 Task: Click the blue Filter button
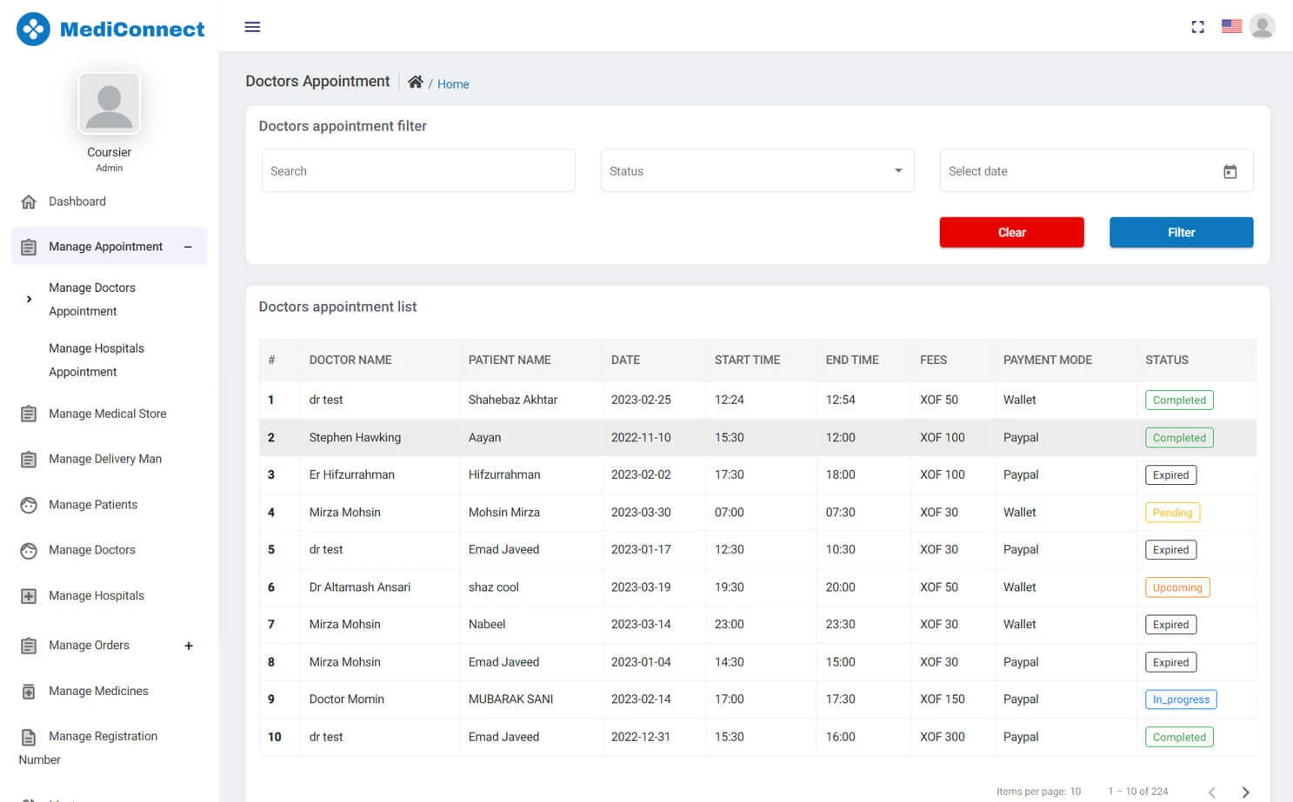pyautogui.click(x=1181, y=232)
